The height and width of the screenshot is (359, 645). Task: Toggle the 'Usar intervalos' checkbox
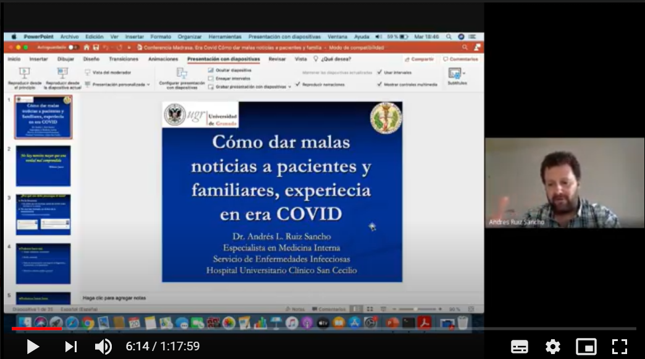[x=379, y=72]
